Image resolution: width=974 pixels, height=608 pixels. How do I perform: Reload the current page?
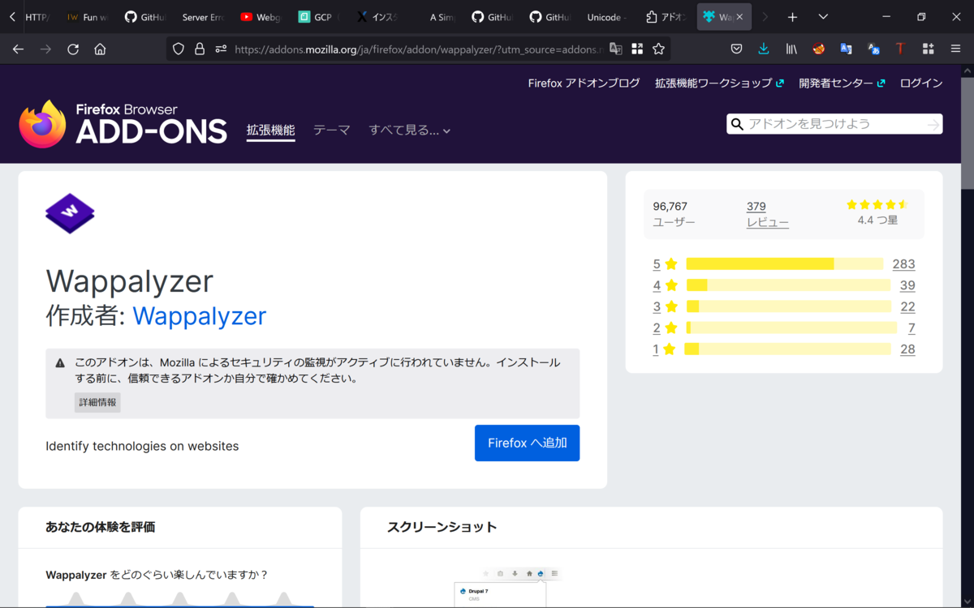(x=73, y=49)
